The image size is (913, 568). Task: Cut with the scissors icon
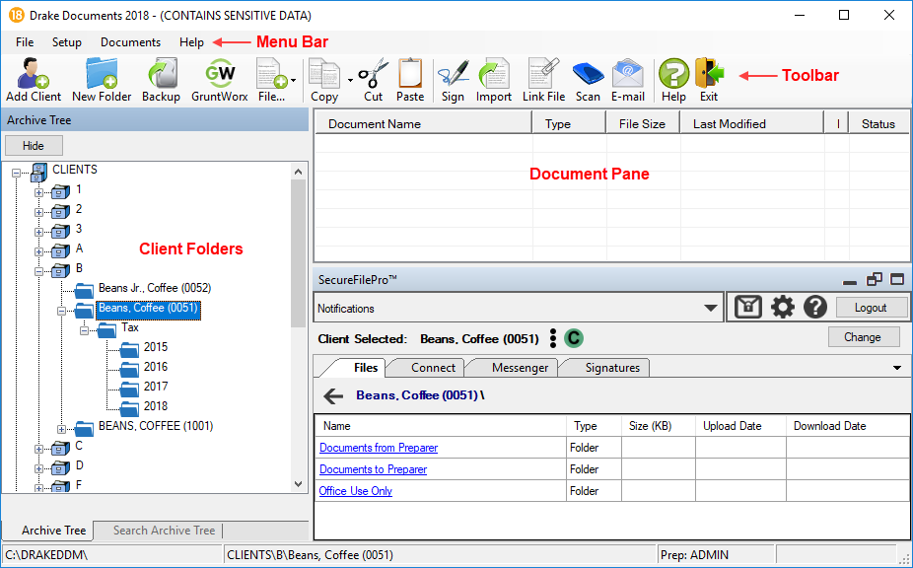point(374,81)
